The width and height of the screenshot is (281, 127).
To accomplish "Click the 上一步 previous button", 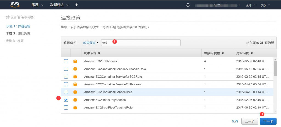I will tap(250, 121).
